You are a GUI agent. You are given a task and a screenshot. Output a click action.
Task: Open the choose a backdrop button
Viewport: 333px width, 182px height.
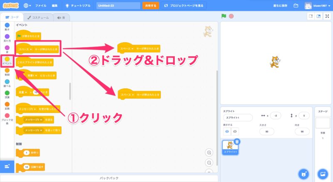(x=323, y=173)
